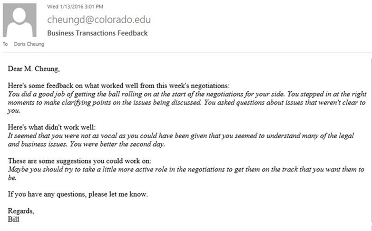This screenshot has width=372, height=231.
Task: Click the If you have any questions line
Action: pos(78,194)
